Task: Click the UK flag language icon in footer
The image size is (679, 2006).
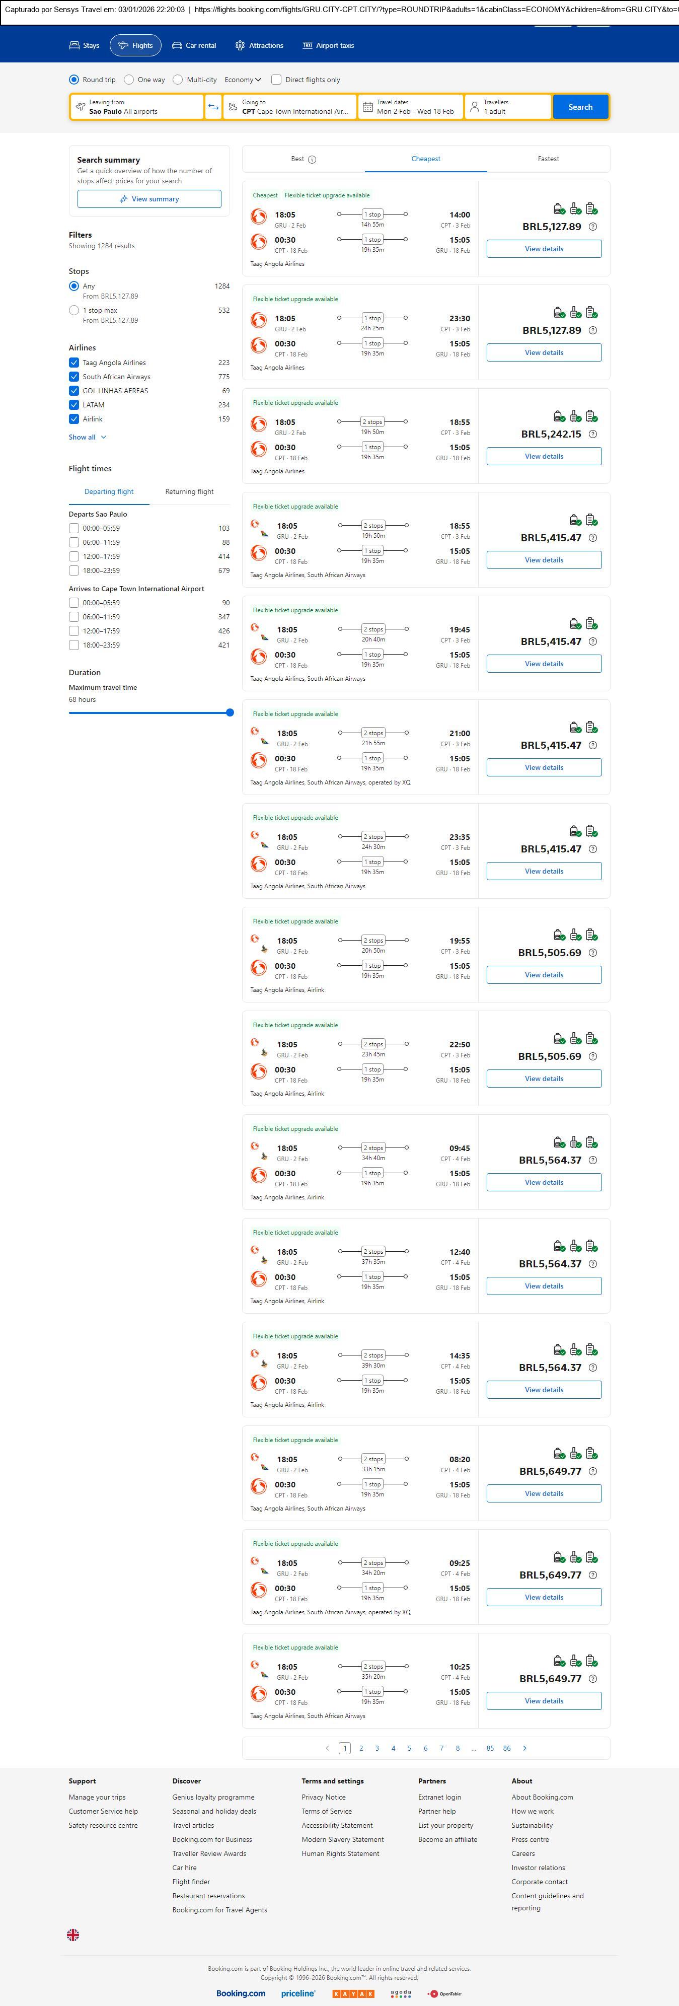Action: click(x=73, y=1935)
